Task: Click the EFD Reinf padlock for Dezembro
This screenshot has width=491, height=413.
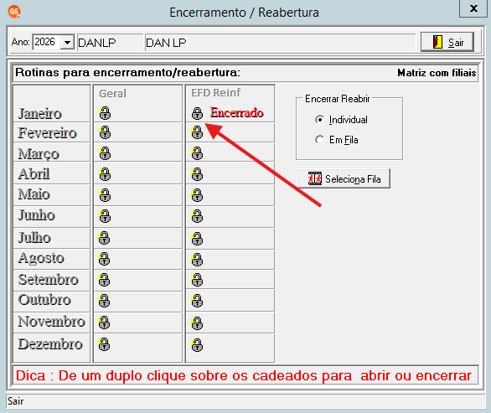Action: click(x=197, y=345)
